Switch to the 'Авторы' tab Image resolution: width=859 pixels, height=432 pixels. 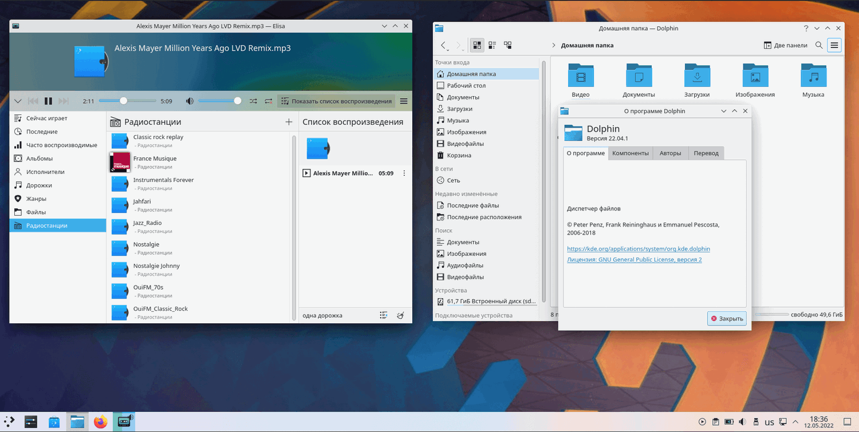point(670,153)
